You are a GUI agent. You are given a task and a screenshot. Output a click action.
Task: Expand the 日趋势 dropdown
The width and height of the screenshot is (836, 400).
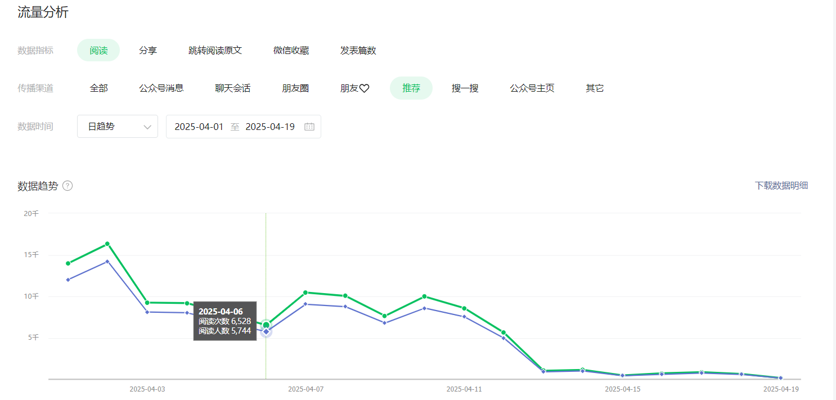coord(118,127)
